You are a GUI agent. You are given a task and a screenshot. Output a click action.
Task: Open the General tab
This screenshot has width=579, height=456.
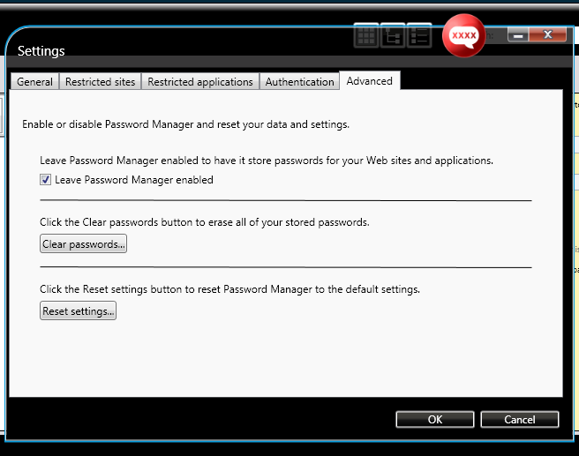(x=35, y=82)
